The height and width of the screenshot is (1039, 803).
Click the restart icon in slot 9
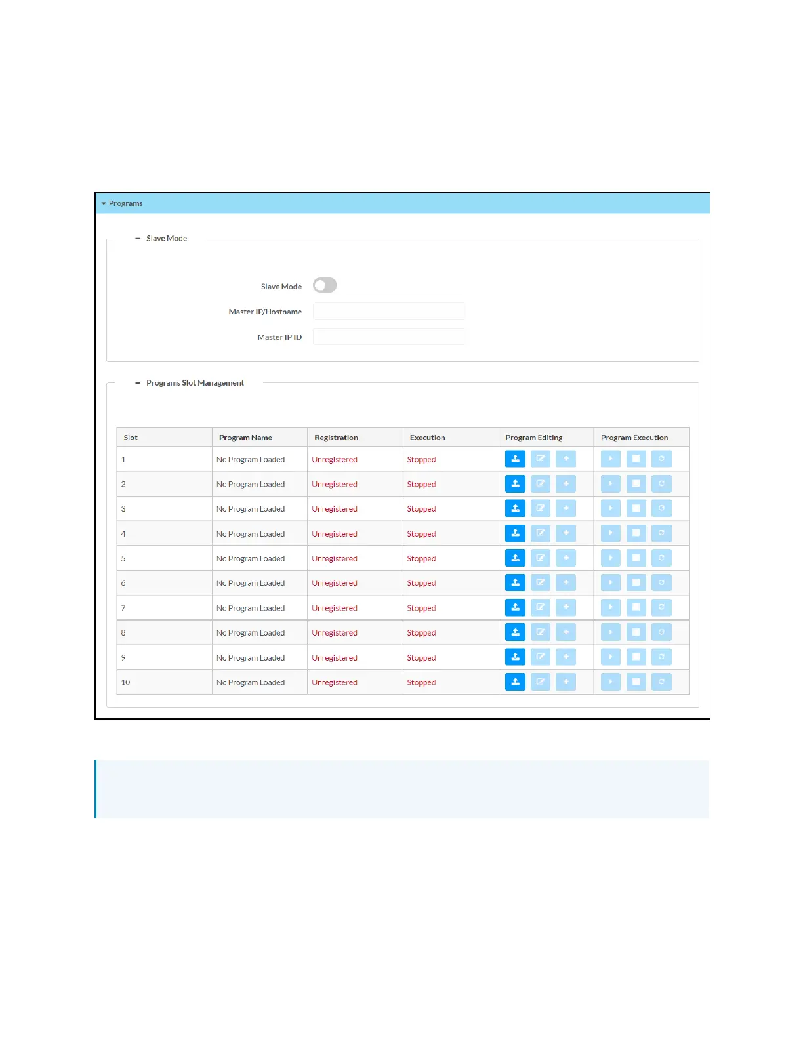(661, 657)
